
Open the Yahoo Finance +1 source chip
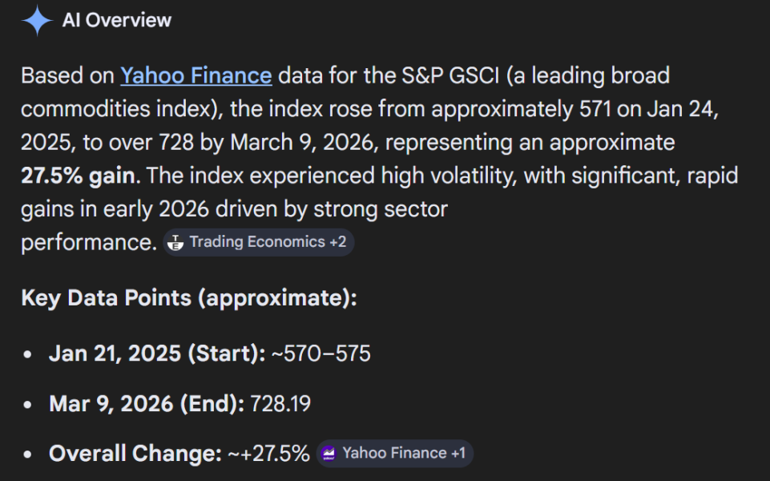pyautogui.click(x=394, y=453)
